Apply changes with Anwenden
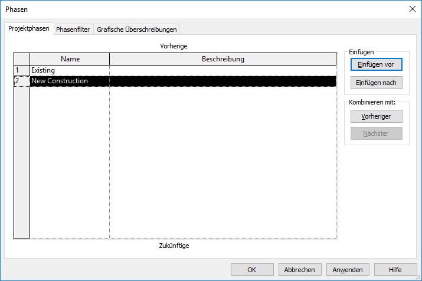 pos(348,270)
